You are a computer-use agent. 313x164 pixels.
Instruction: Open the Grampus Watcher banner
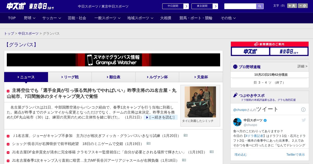pos(113,60)
